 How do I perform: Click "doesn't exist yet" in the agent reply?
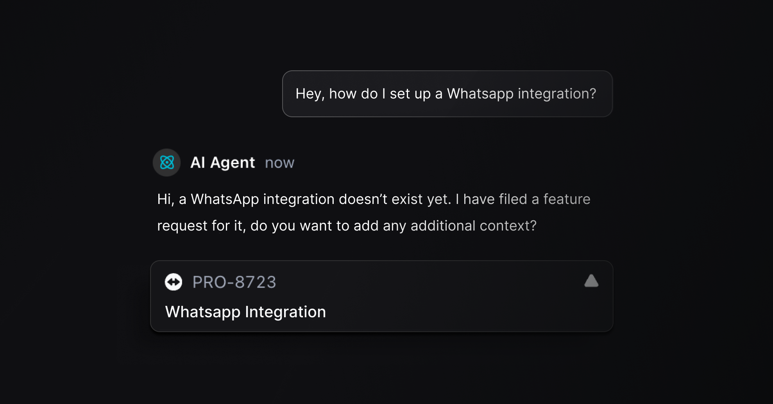395,199
